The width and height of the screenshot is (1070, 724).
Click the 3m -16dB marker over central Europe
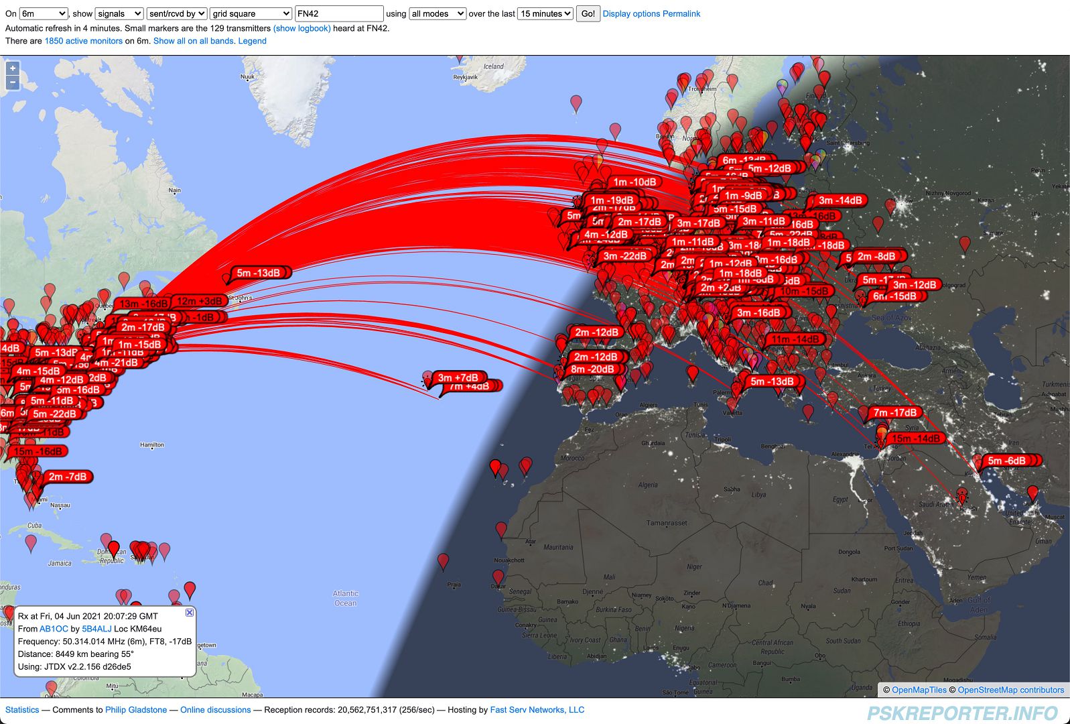click(x=758, y=313)
